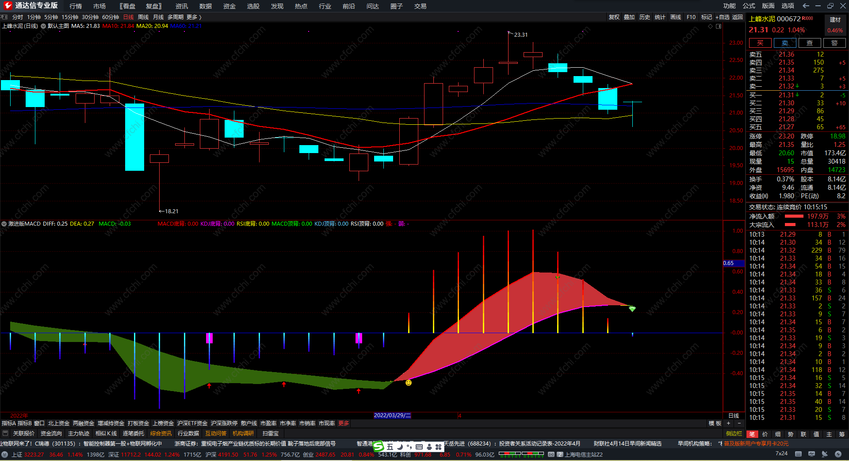This screenshot has height=461, width=849.
Task: Click the 上证 index value in status bar
Action: coord(34,454)
